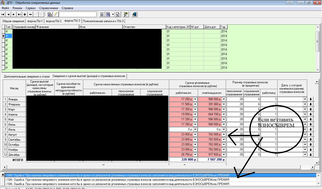Open the Файл menu

tap(5, 8)
